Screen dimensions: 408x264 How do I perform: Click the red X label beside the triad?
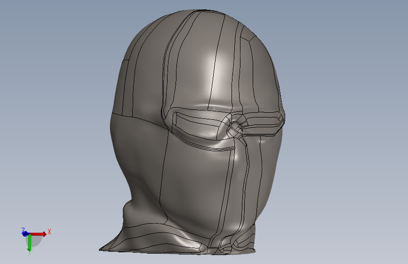[49, 232]
